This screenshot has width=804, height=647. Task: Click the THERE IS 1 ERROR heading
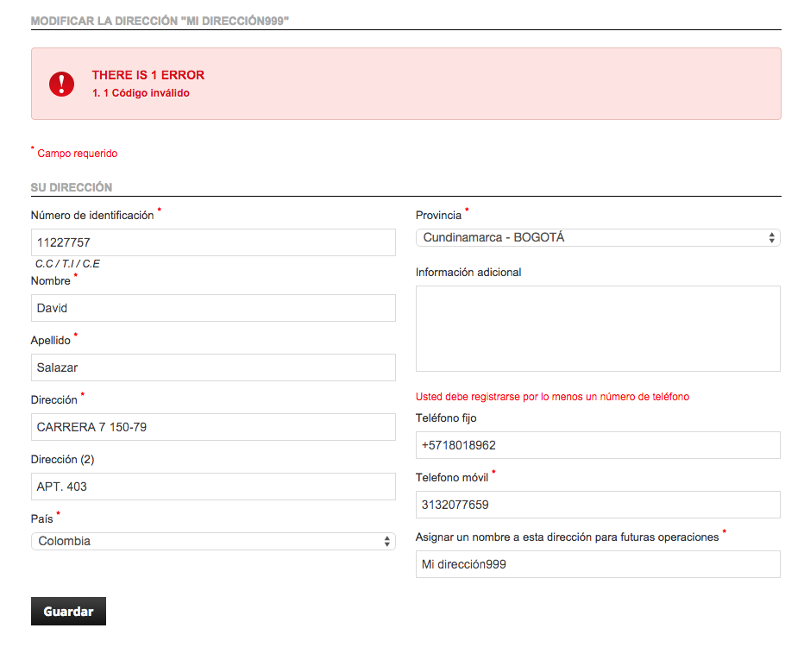coord(148,75)
